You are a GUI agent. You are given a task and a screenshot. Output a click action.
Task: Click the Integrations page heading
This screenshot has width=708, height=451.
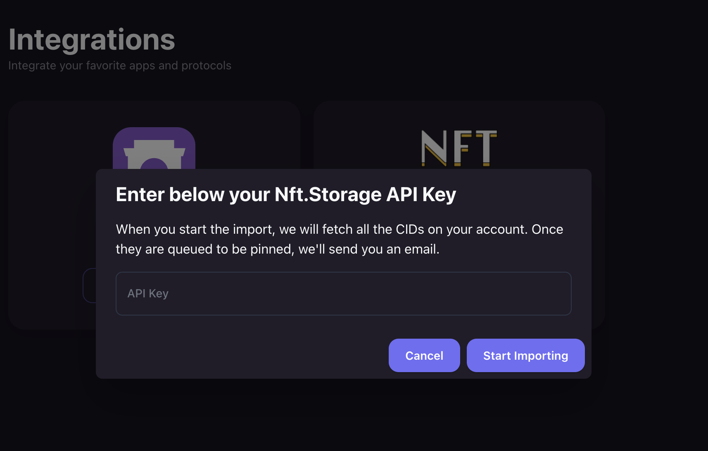(92, 40)
